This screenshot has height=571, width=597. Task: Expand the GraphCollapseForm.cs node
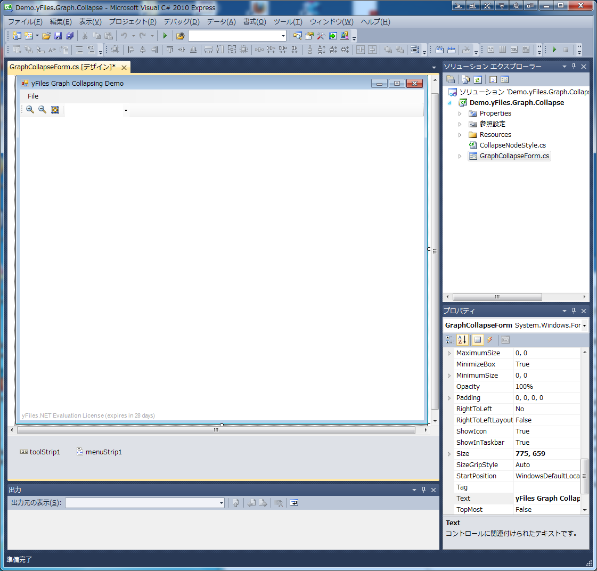(460, 156)
